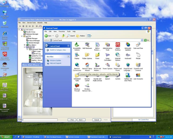Open Administrative Tools icon
This screenshot has width=173, height=139.
click(108, 47)
